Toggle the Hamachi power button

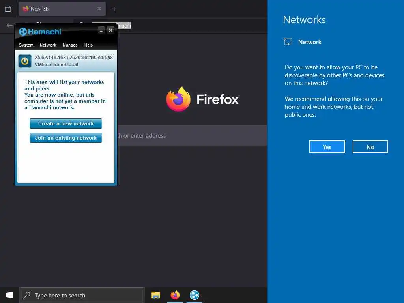pos(25,61)
